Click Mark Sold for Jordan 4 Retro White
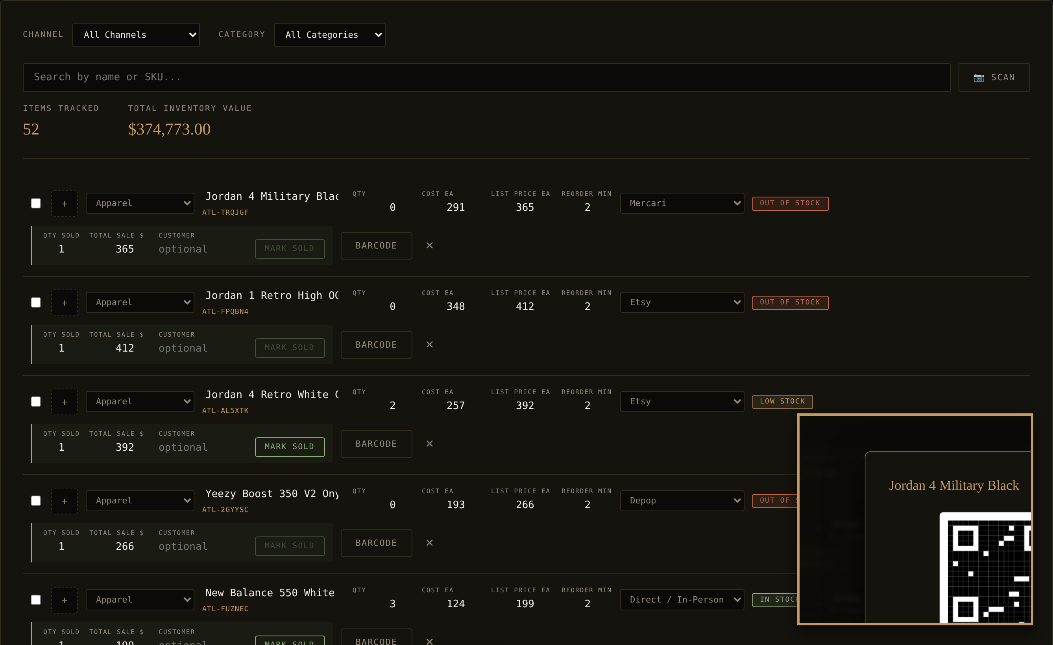 tap(290, 447)
